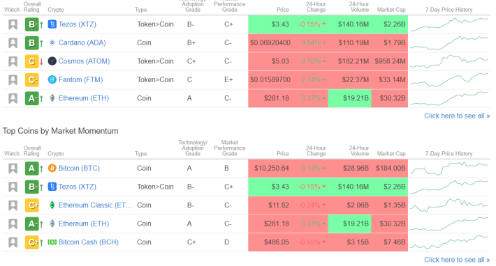
Task: Toggle the watch bookmark for Ethereum Classic
Action: pyautogui.click(x=13, y=205)
